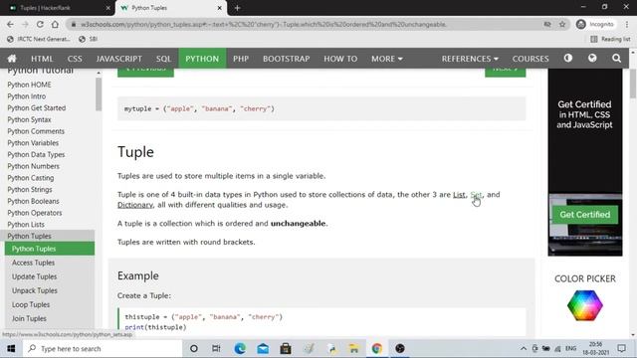Select BOOTSTRAP in top navbar
The image size is (637, 358).
[x=287, y=59]
